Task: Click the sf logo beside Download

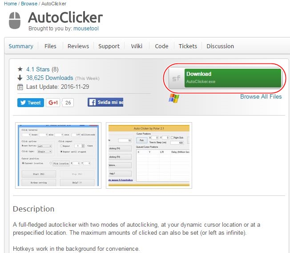Action: click(176, 78)
